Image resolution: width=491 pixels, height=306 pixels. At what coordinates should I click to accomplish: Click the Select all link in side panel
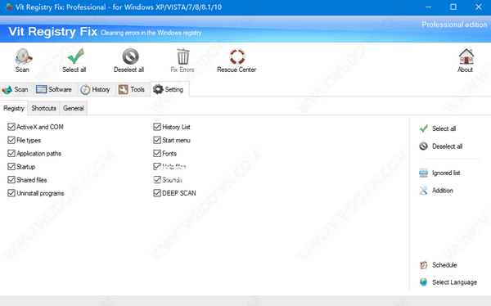(x=444, y=128)
